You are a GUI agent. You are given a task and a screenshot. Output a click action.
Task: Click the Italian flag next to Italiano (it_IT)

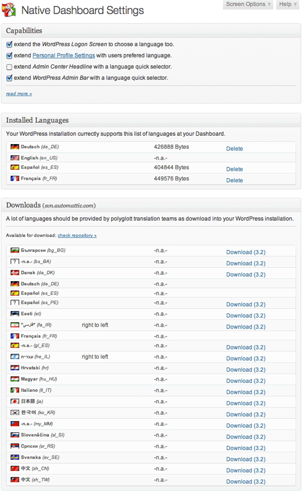coord(15,390)
